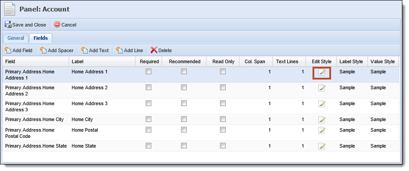Click Text Lines value for Home Postal

tap(303, 130)
